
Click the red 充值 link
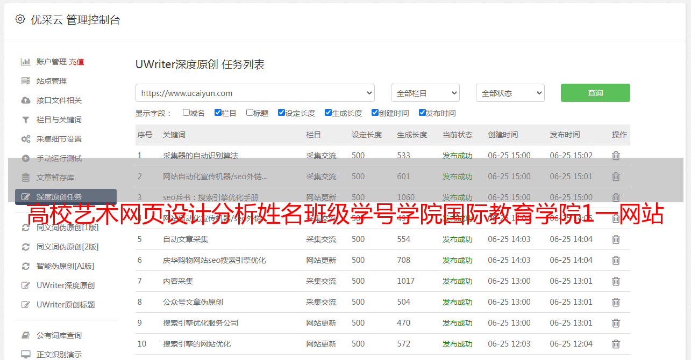76,62
